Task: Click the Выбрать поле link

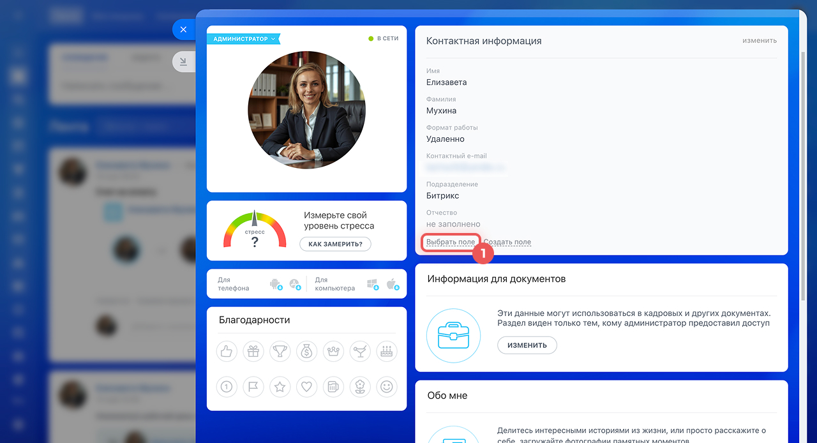Action: pyautogui.click(x=451, y=242)
